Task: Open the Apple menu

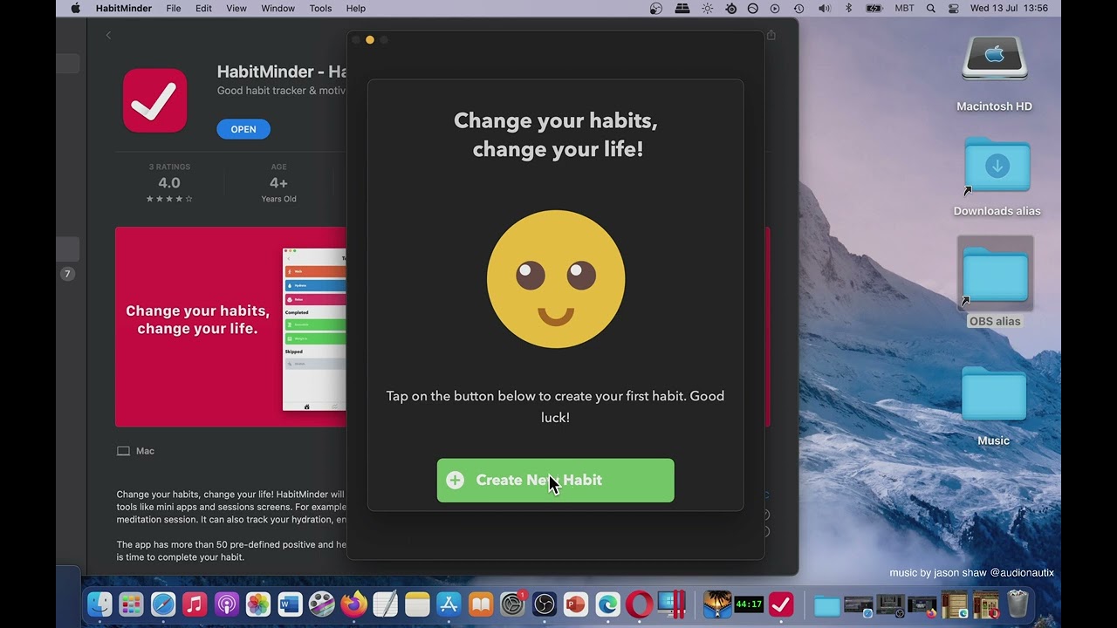Action: (x=75, y=8)
